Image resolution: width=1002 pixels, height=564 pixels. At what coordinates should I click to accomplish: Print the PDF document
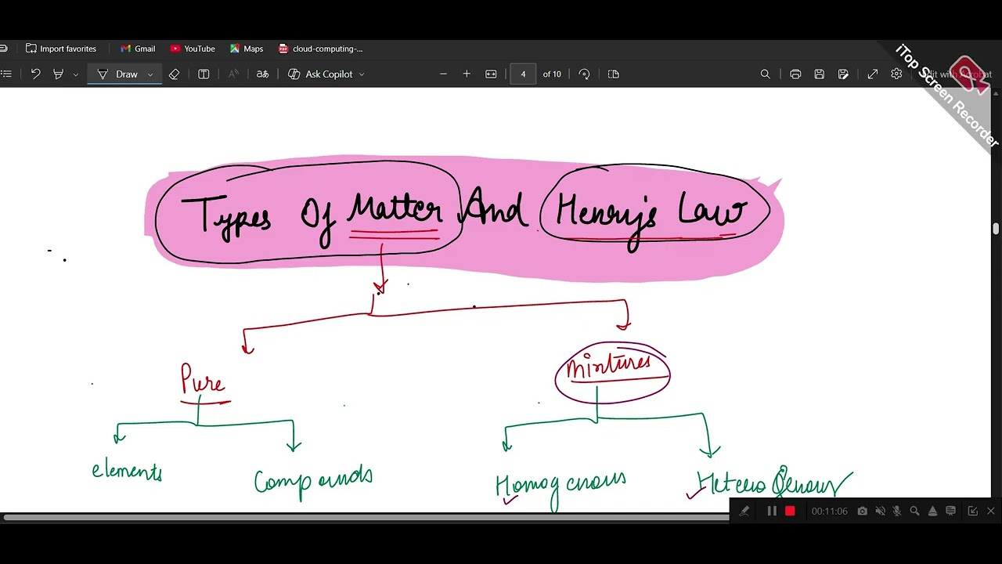pyautogui.click(x=795, y=74)
